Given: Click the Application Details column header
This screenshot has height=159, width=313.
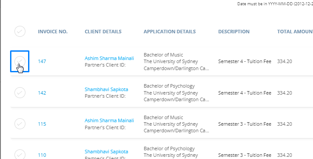Looking at the screenshot, I should [170, 32].
